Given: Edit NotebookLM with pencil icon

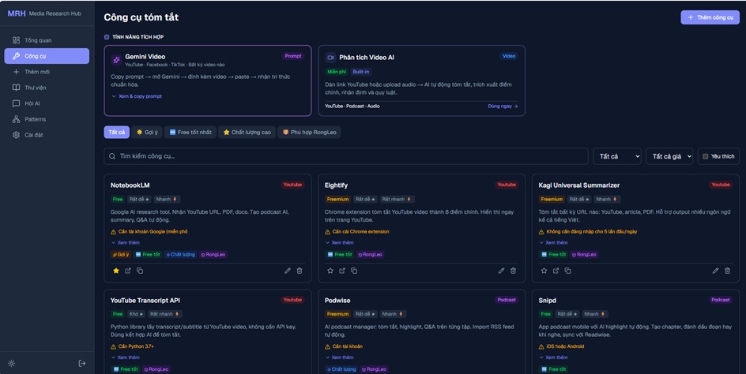Looking at the screenshot, I should tap(288, 271).
